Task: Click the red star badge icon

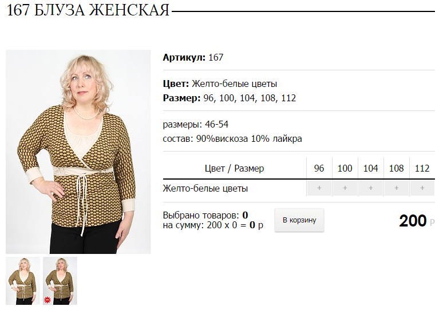Action: (48, 300)
